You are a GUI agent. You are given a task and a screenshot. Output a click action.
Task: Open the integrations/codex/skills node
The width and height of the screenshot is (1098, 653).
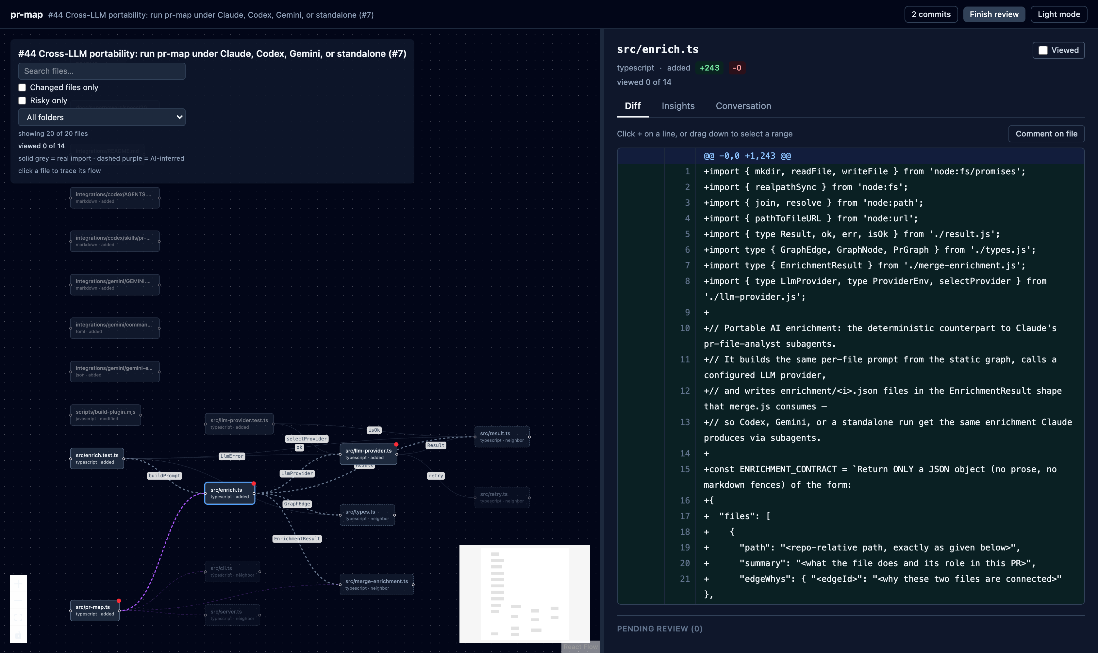114,242
